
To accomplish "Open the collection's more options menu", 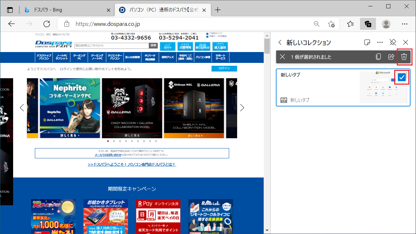I will (x=380, y=42).
